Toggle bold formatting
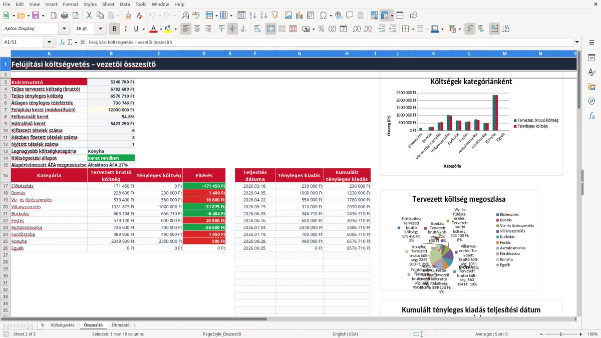Image resolution: width=601 pixels, height=338 pixels. [114, 29]
